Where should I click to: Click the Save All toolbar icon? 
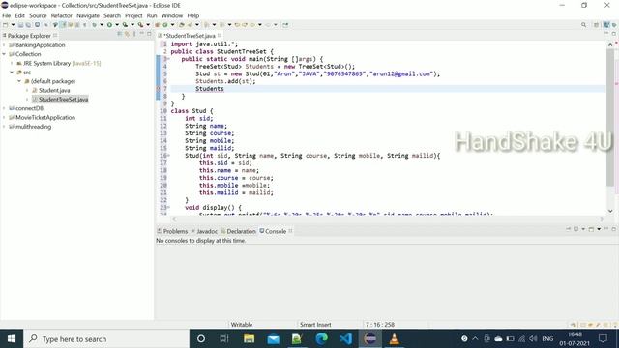point(28,25)
